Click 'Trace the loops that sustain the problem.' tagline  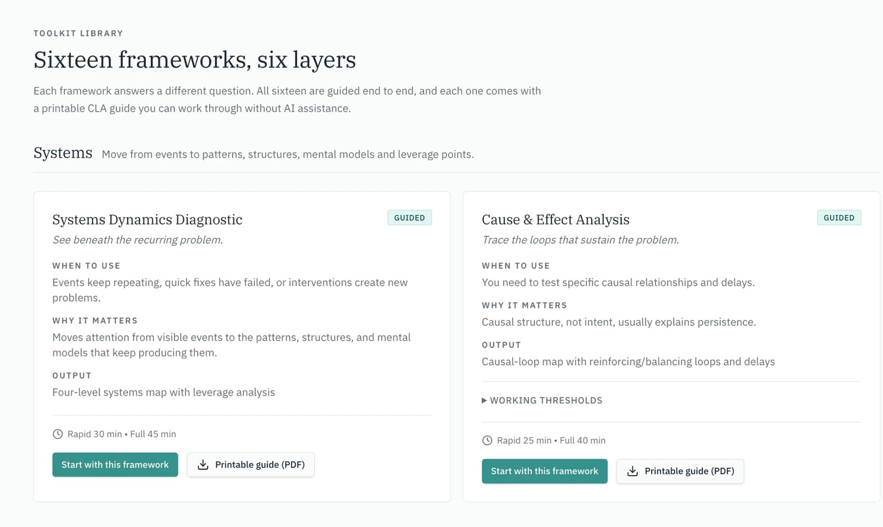581,240
